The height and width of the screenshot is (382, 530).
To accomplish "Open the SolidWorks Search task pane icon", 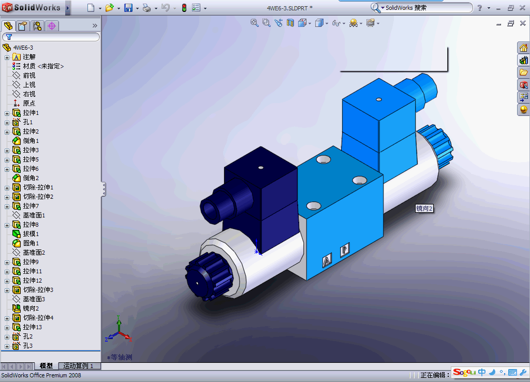I will click(x=523, y=85).
